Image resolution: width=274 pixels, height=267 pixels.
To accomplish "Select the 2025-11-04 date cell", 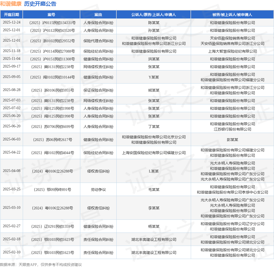I will tap(12, 59).
